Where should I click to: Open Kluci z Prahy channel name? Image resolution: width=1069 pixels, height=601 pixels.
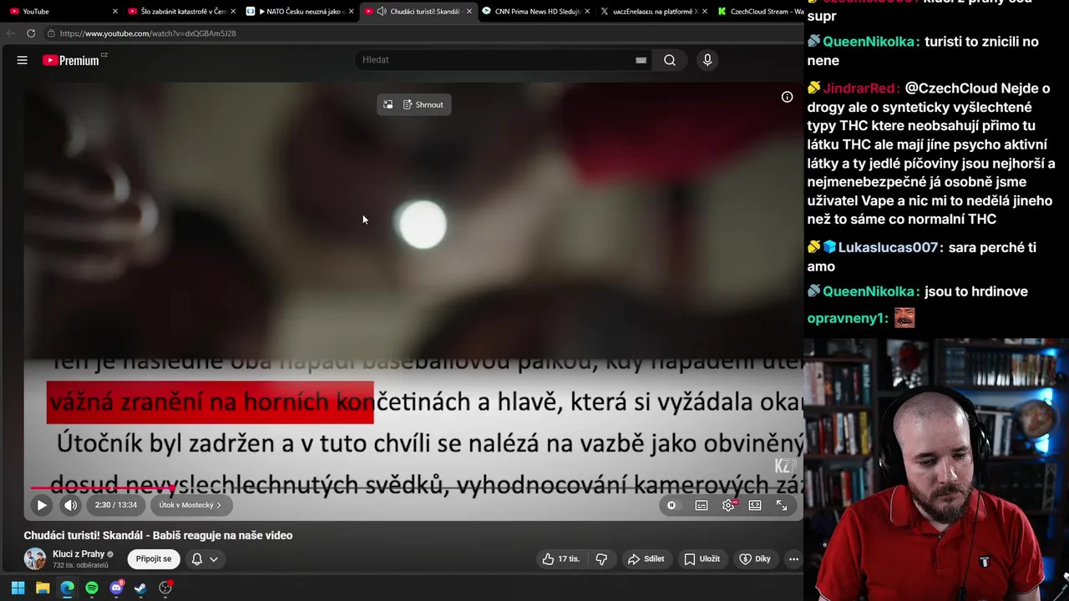(x=79, y=553)
